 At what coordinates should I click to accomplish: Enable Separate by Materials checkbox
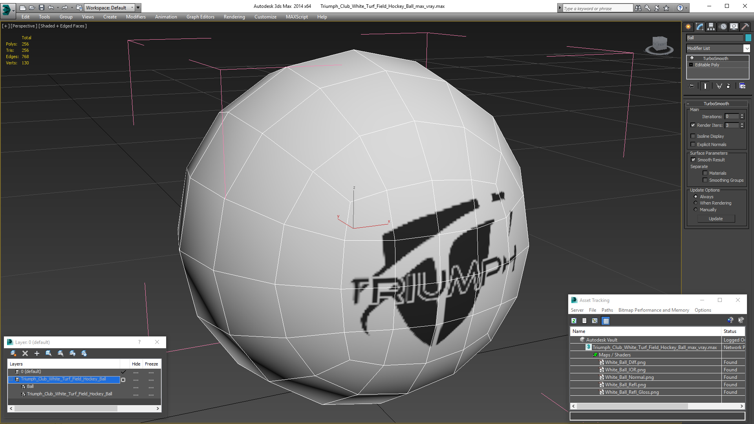pyautogui.click(x=705, y=173)
